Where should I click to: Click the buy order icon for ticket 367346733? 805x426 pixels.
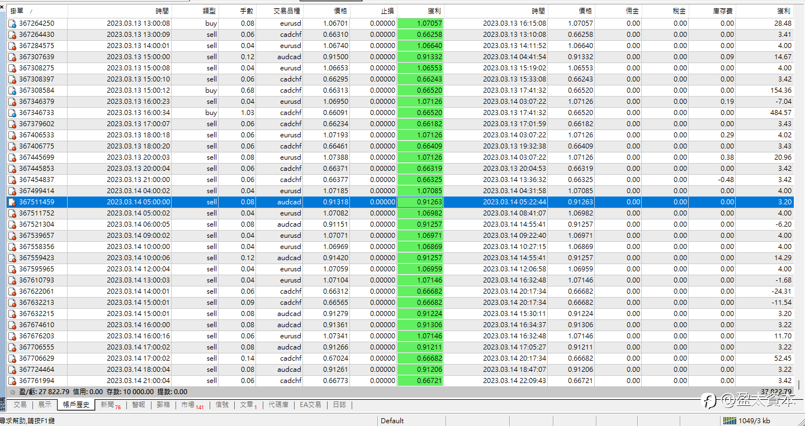(x=12, y=113)
